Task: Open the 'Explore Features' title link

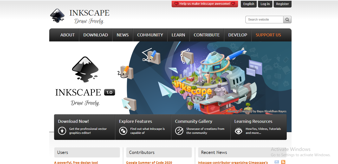Action: tap(136, 121)
